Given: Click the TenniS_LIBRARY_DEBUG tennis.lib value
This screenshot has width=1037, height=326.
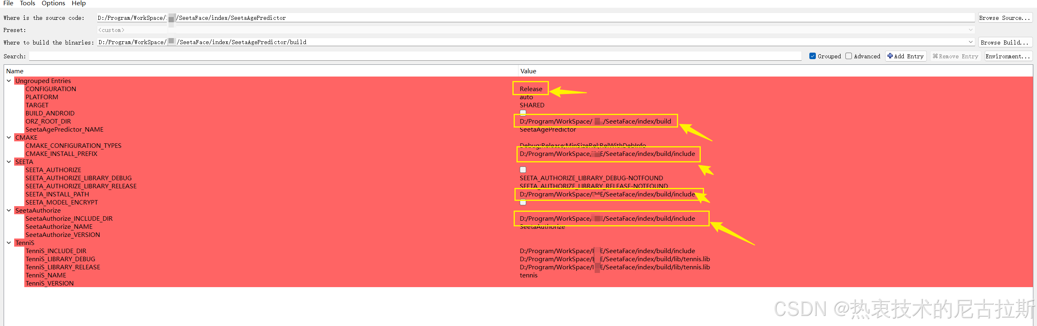Looking at the screenshot, I should (x=615, y=259).
